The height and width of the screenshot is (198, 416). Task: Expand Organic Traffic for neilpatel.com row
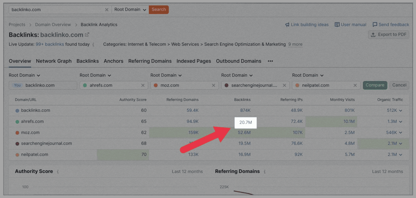point(401,155)
